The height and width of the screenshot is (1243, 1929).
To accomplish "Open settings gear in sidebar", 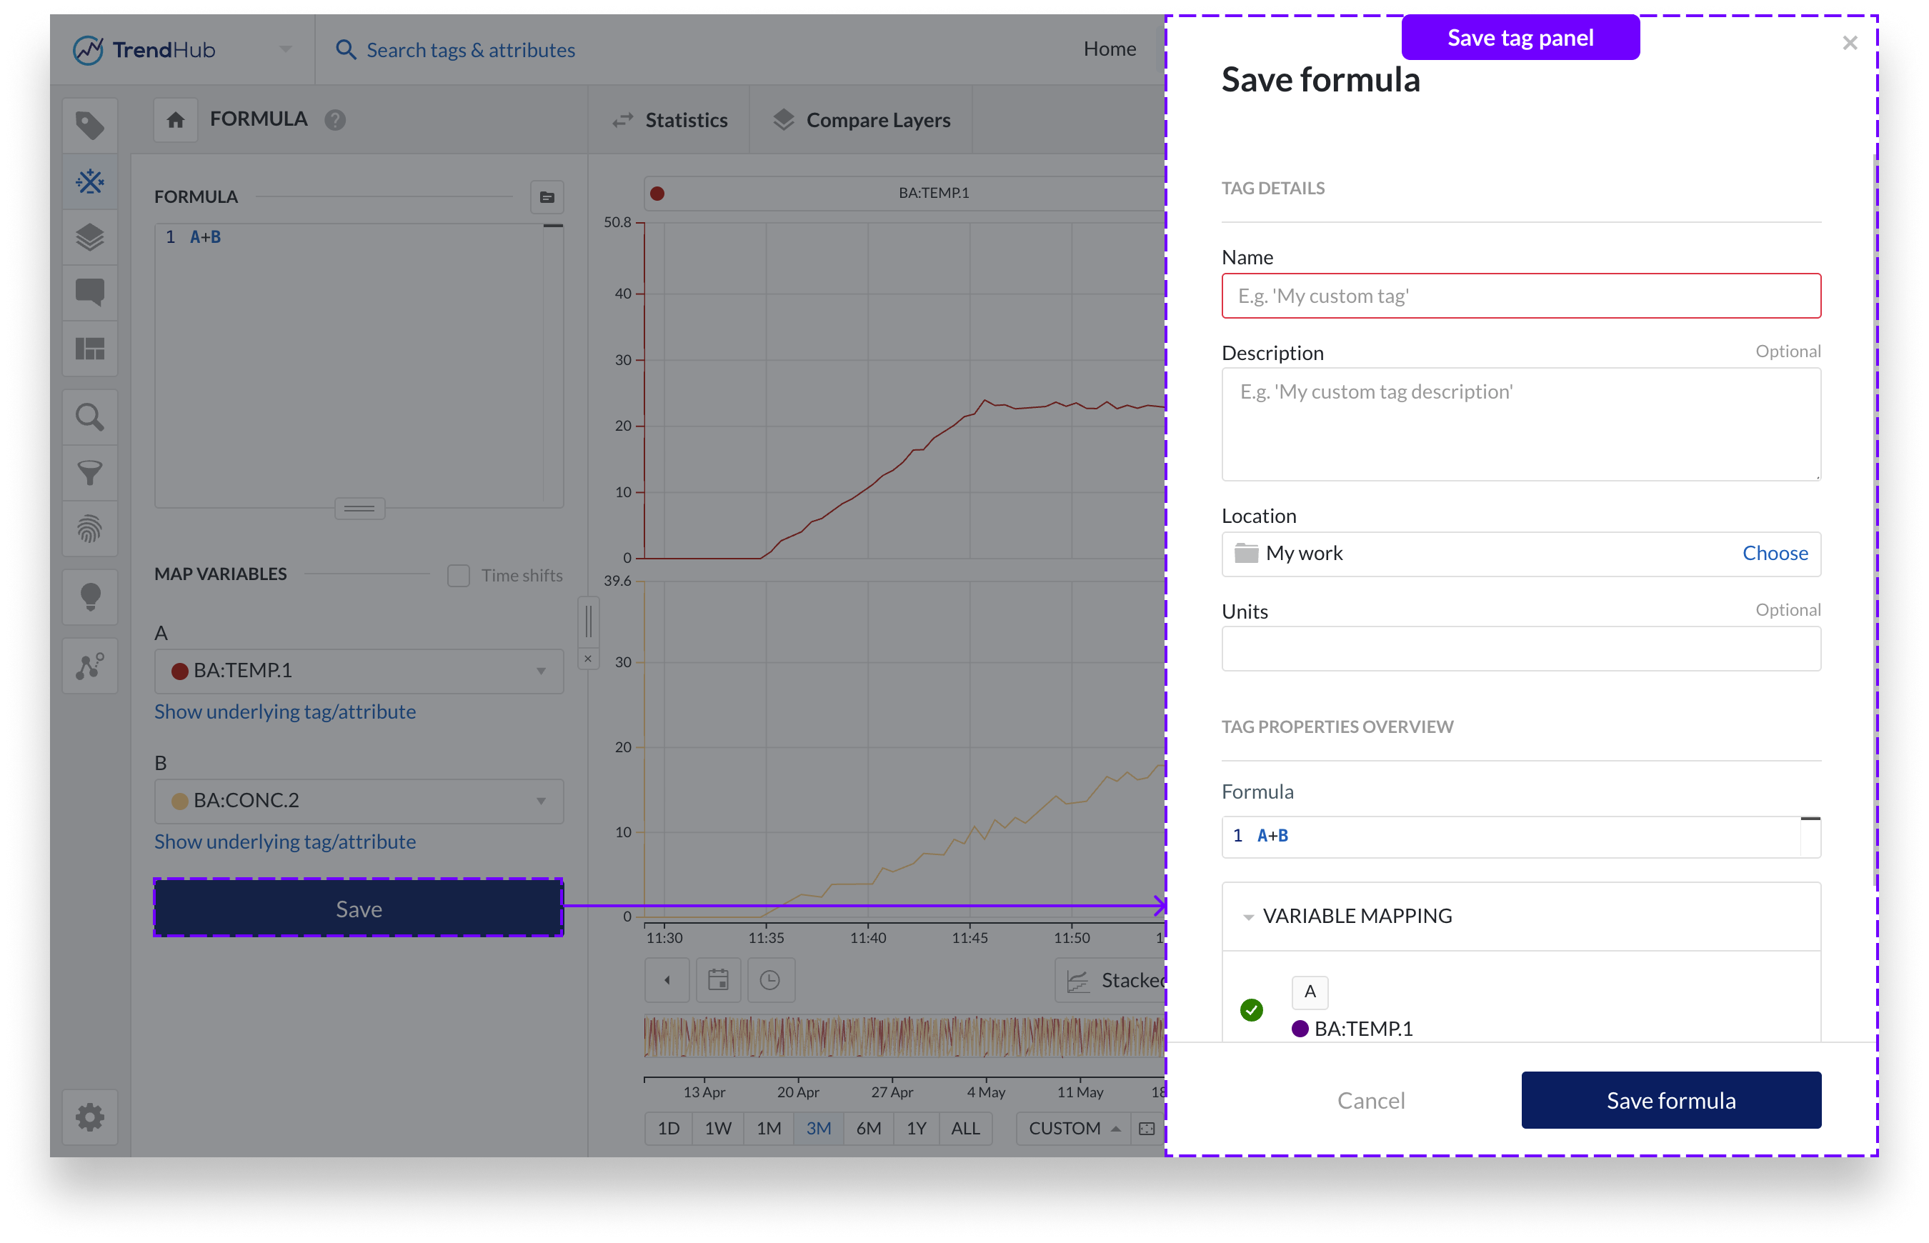I will pyautogui.click(x=89, y=1117).
